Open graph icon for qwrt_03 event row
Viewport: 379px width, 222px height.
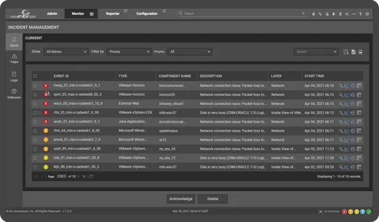[x=346, y=95]
